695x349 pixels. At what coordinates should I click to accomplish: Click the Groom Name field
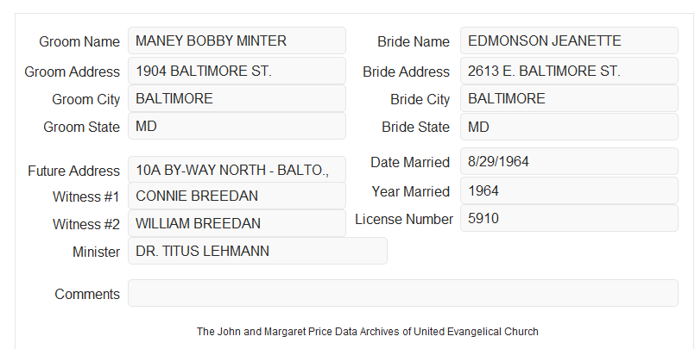point(237,41)
